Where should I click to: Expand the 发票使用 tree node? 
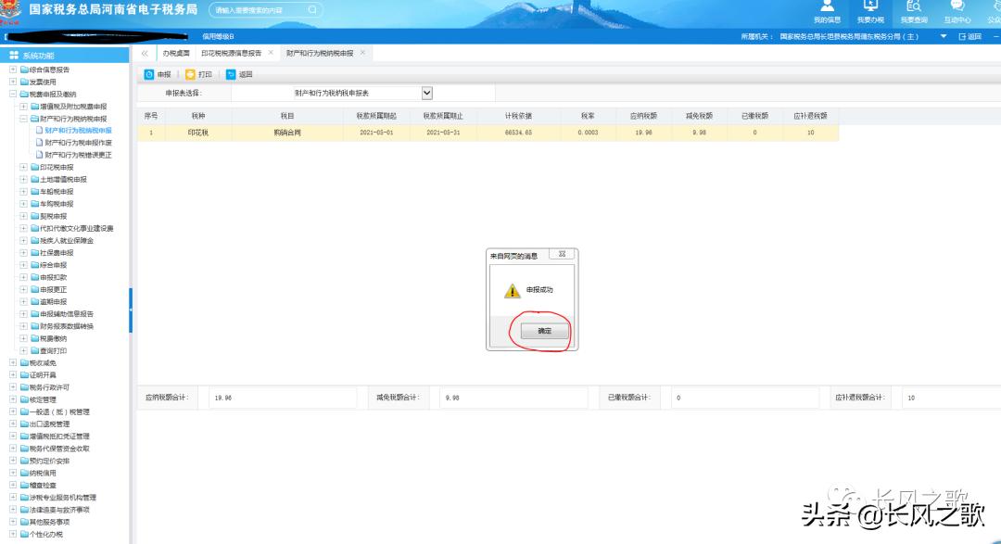[x=13, y=82]
